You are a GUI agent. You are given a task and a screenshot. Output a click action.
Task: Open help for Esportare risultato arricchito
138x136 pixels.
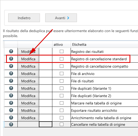pos(11,110)
